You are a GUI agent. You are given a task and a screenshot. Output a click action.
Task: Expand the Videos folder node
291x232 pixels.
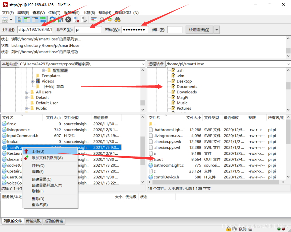point(32,81)
